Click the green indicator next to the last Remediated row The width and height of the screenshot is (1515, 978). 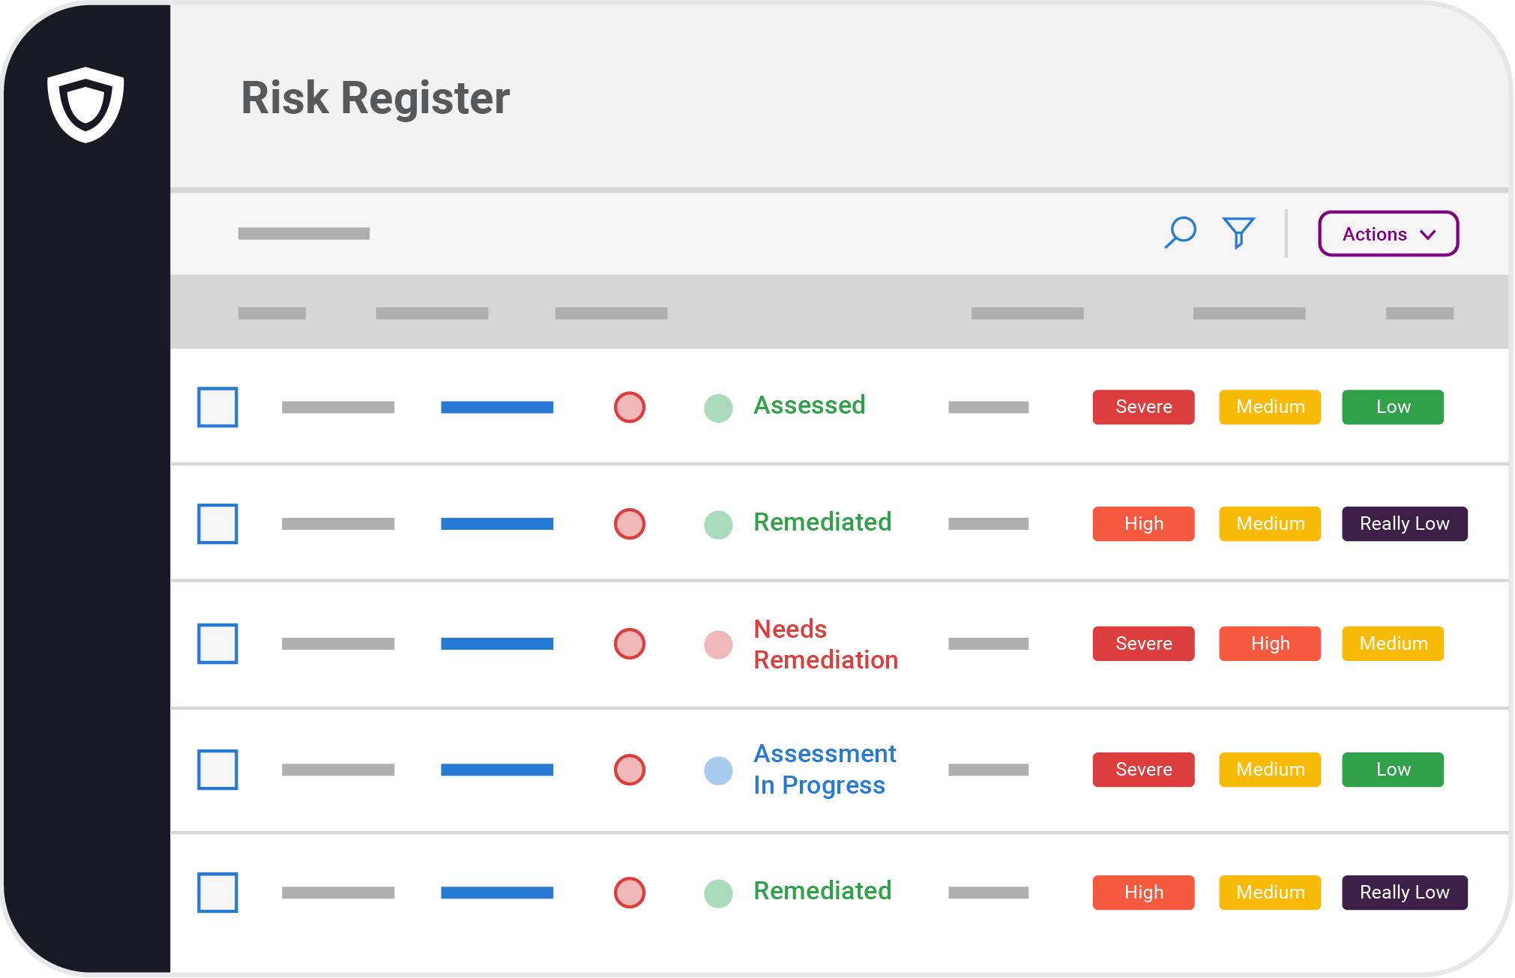pos(718,893)
